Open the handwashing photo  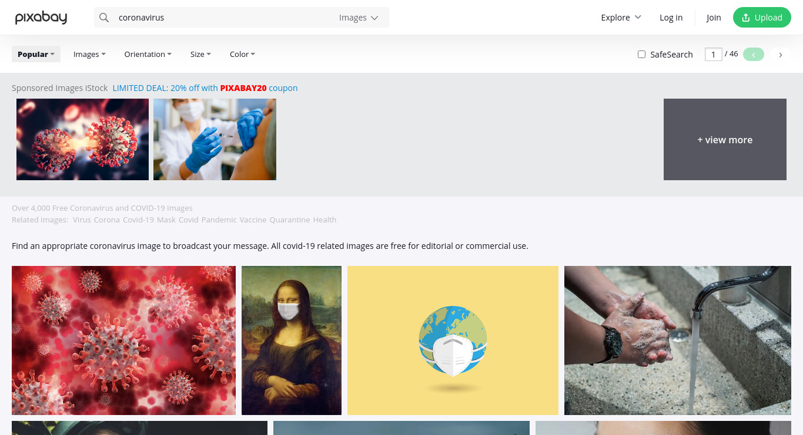[x=678, y=340]
